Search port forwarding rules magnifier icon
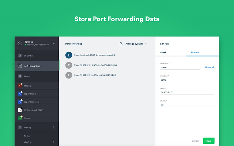The height and width of the screenshot is (146, 234). pos(121,44)
